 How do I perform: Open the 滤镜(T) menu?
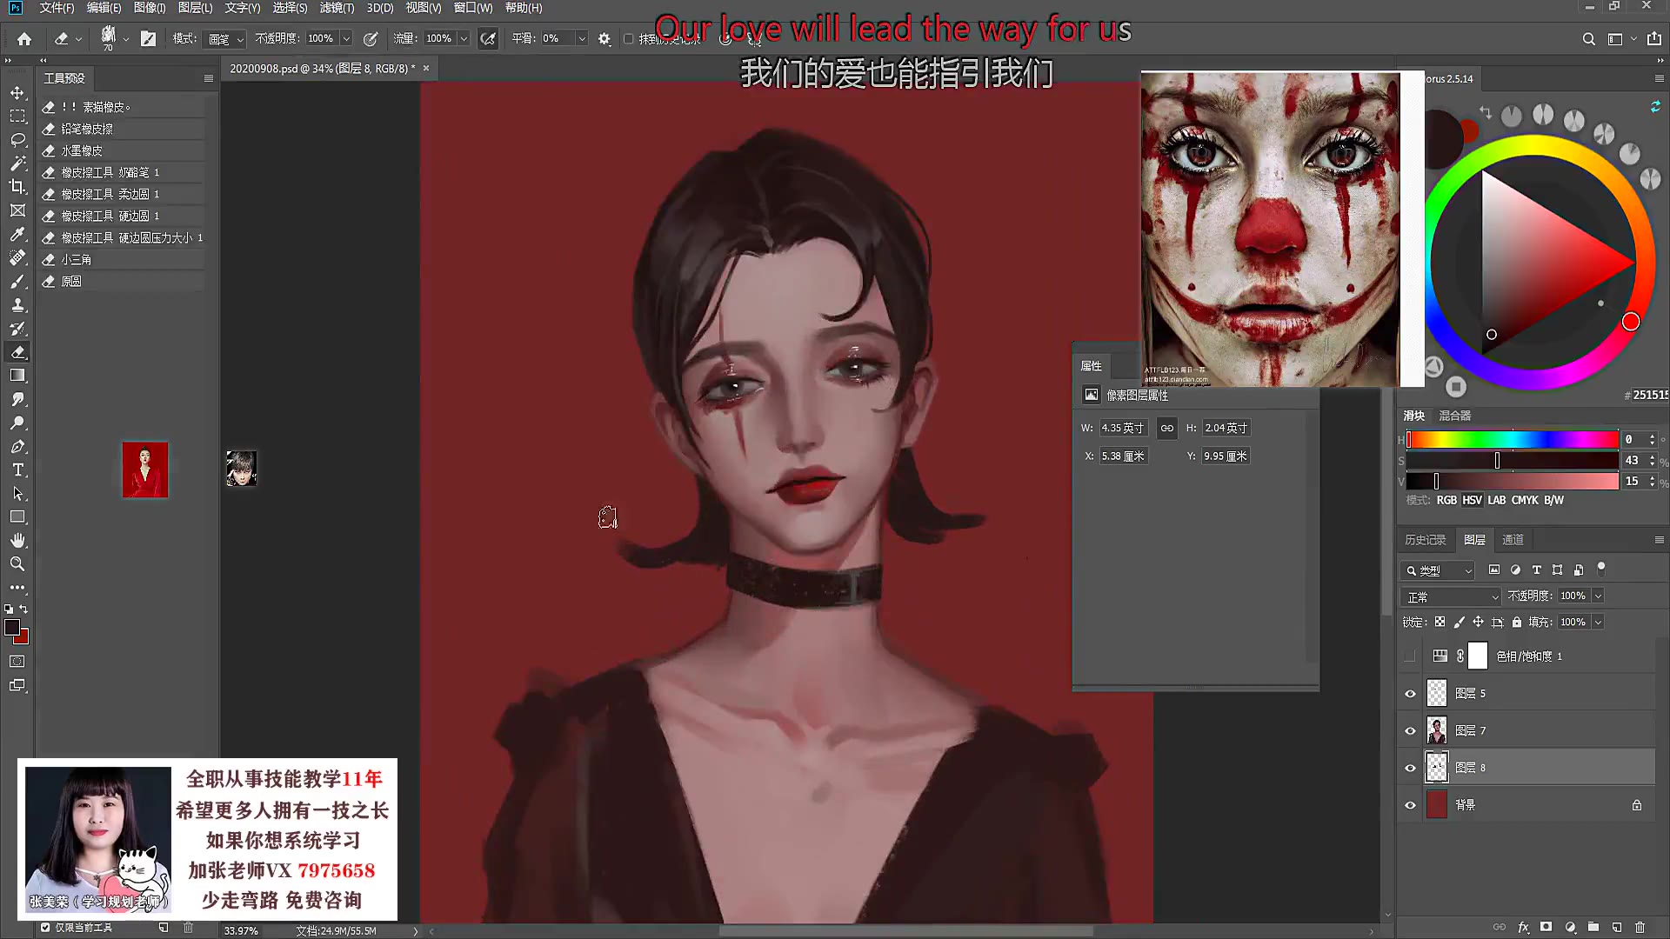pos(337,8)
